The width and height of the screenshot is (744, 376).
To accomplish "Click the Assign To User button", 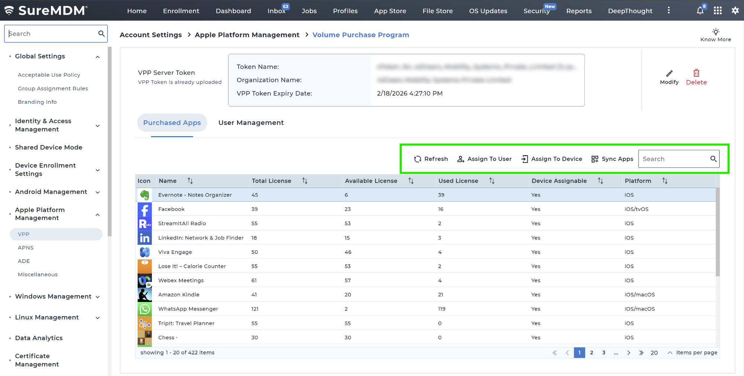I will tap(484, 159).
